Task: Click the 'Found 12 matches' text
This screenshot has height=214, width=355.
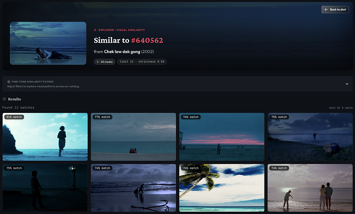Action: (18, 108)
